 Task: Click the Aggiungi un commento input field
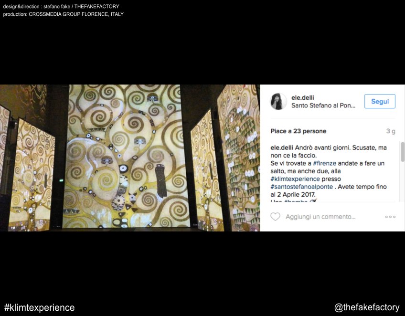click(x=320, y=217)
